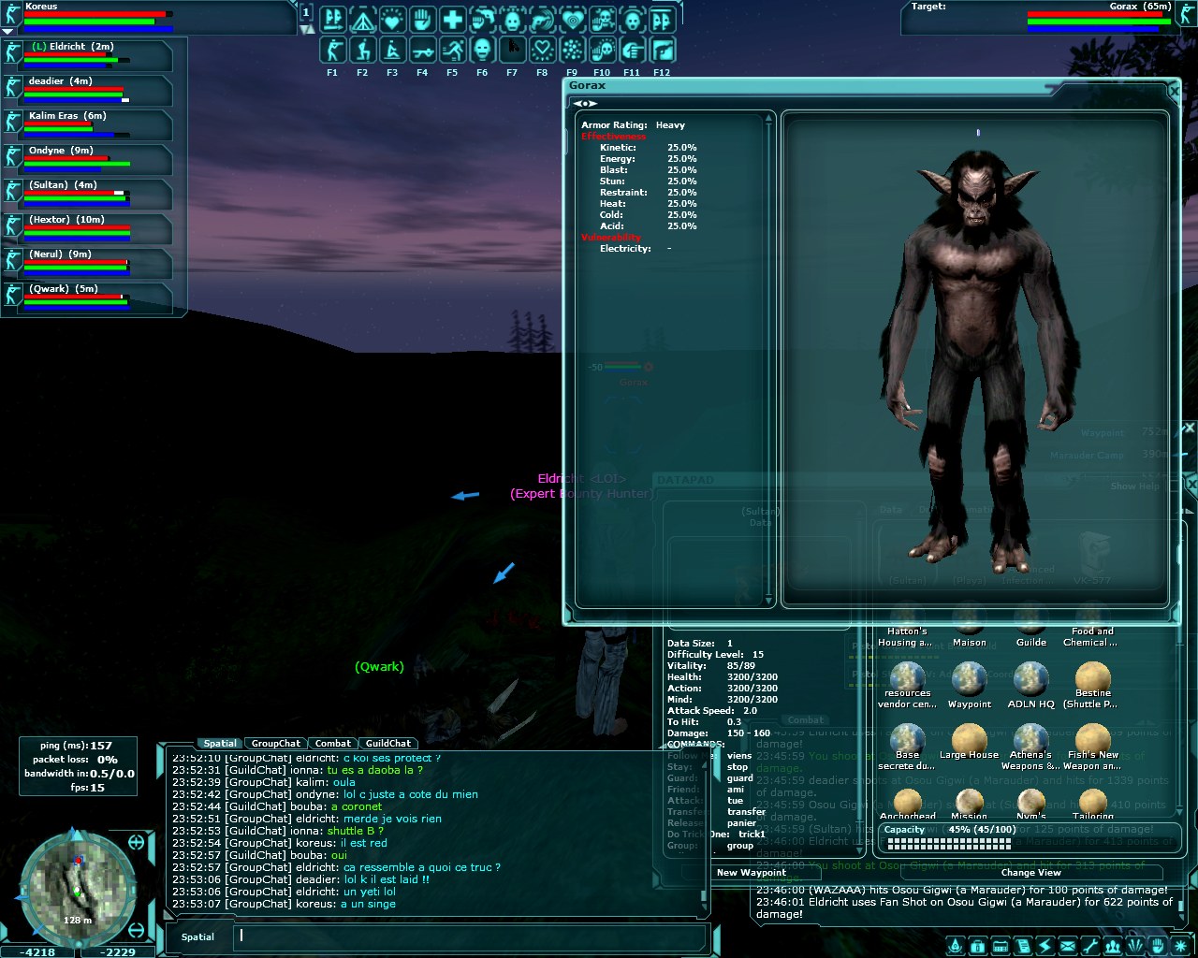1198x958 pixels.
Task: Click the New Waypoint button
Action: (751, 873)
